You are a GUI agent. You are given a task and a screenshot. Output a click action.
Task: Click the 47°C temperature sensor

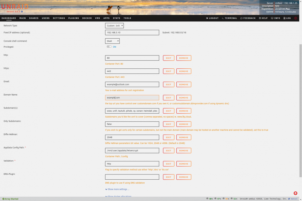pos(218,199)
